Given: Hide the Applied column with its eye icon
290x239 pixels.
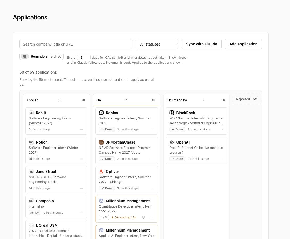Looking at the screenshot, I should (83, 100).
